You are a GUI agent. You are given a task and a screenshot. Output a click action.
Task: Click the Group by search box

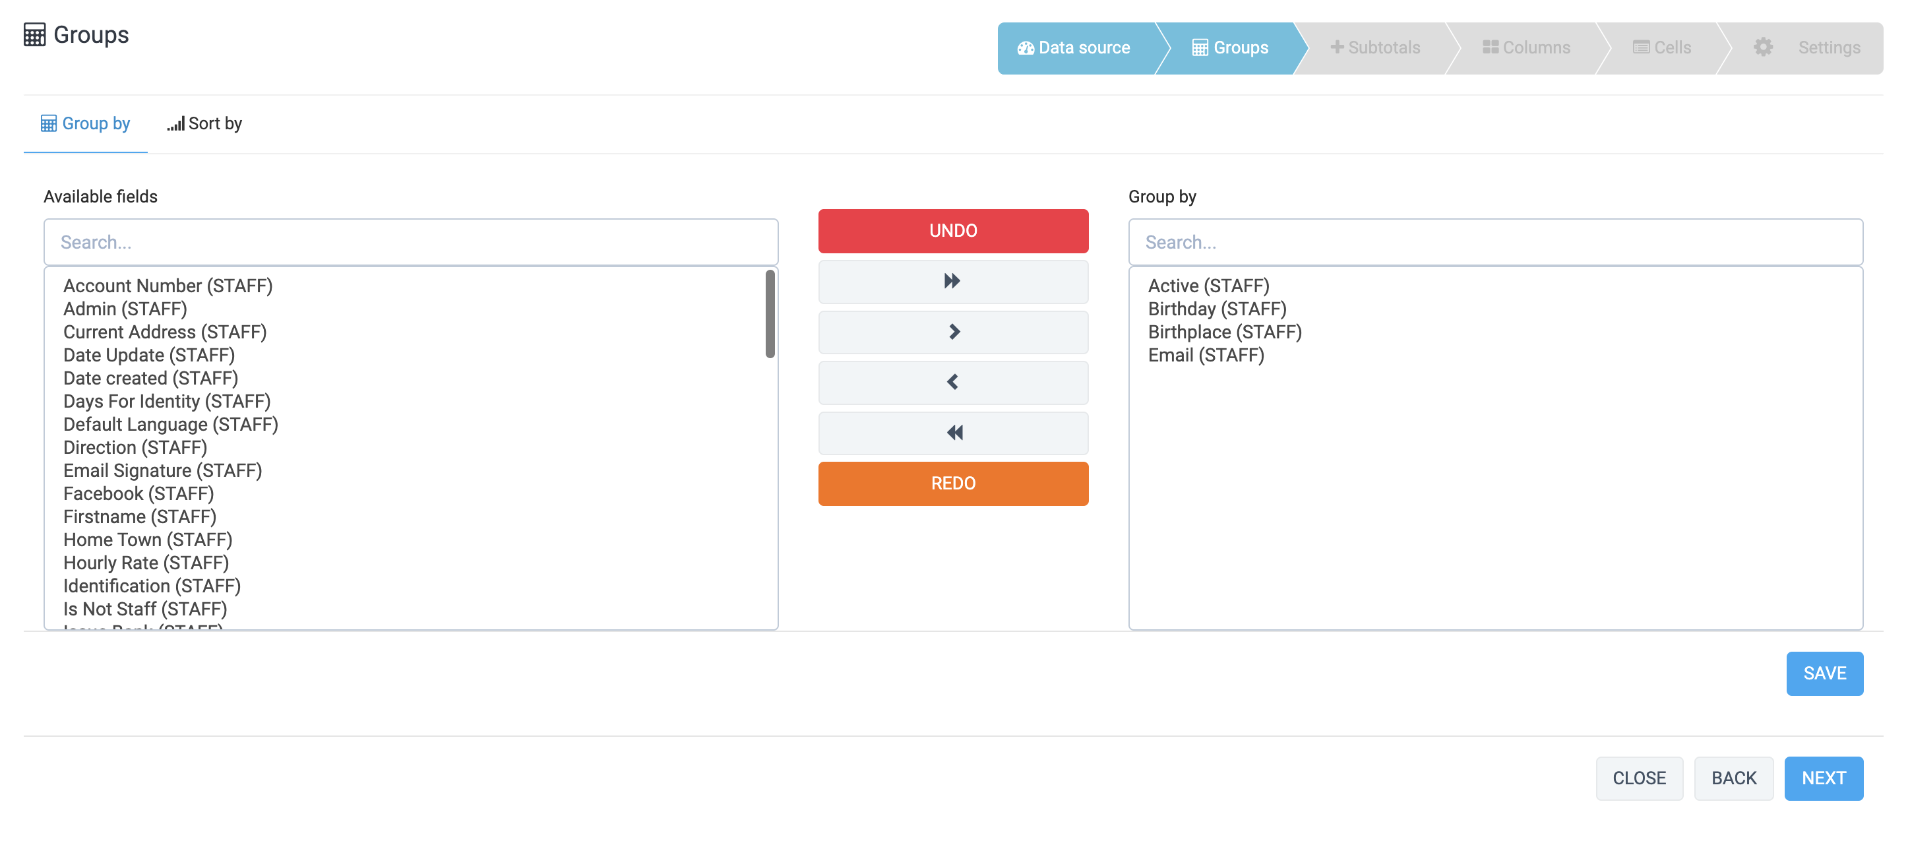click(1494, 241)
